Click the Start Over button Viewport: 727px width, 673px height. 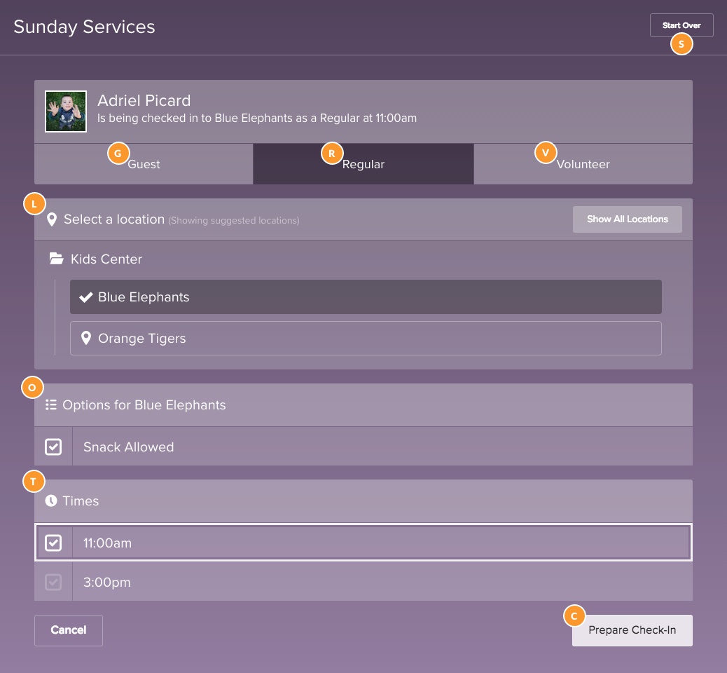681,25
